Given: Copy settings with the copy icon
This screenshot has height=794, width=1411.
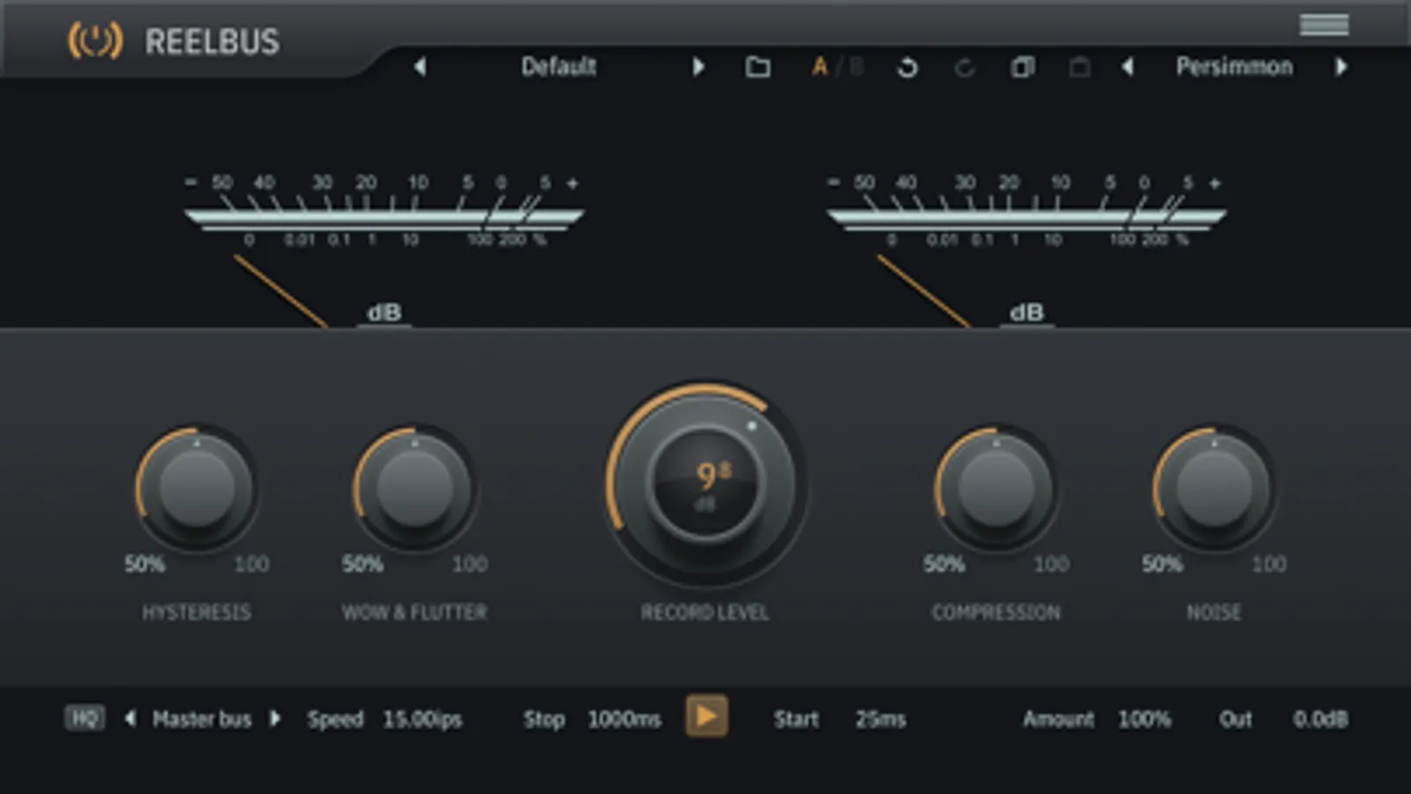Looking at the screenshot, I should point(1023,67).
